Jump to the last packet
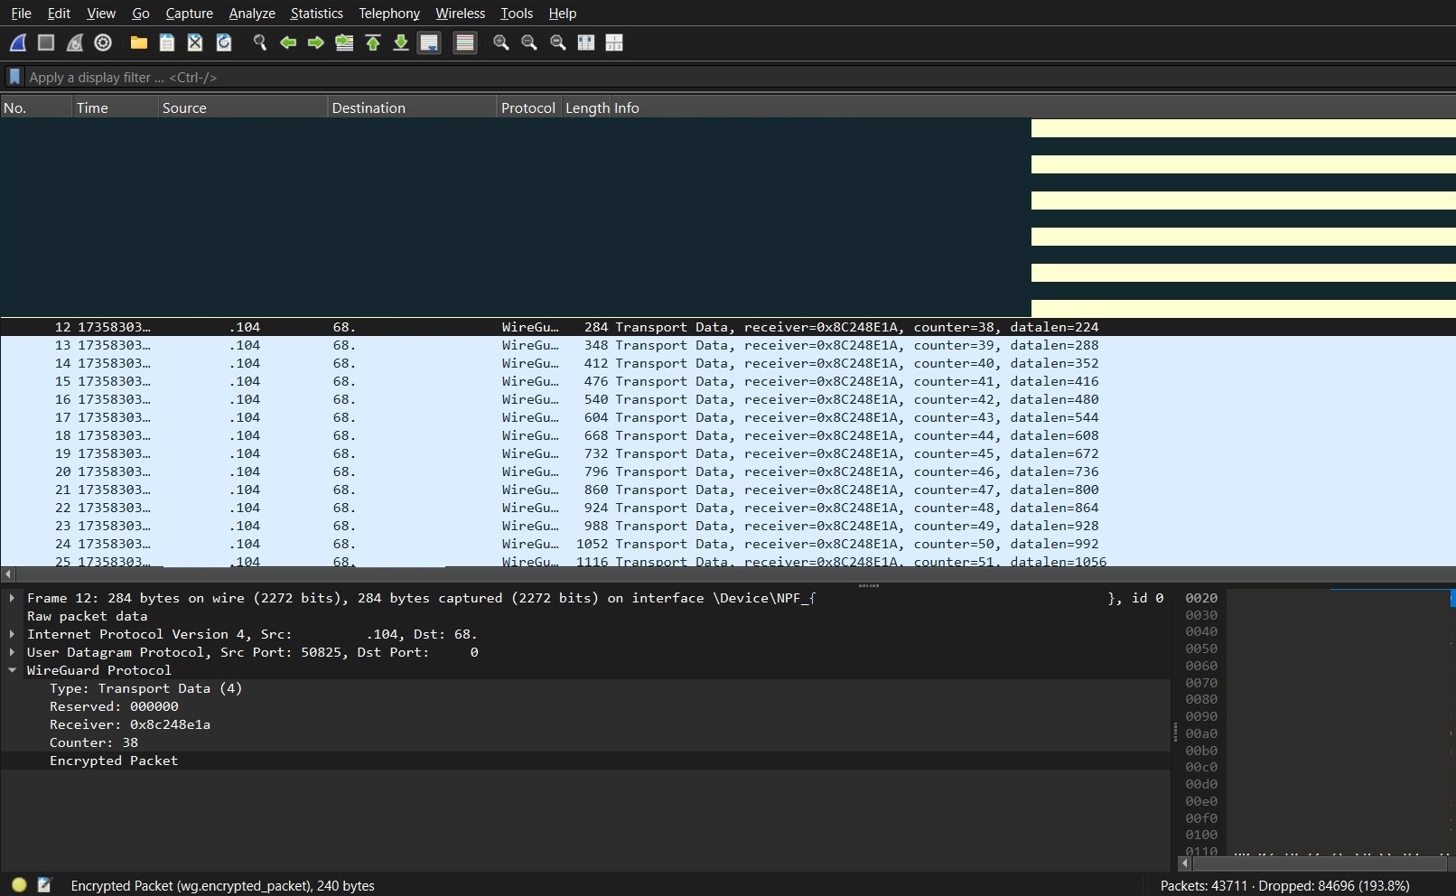This screenshot has width=1456, height=896. (x=401, y=42)
